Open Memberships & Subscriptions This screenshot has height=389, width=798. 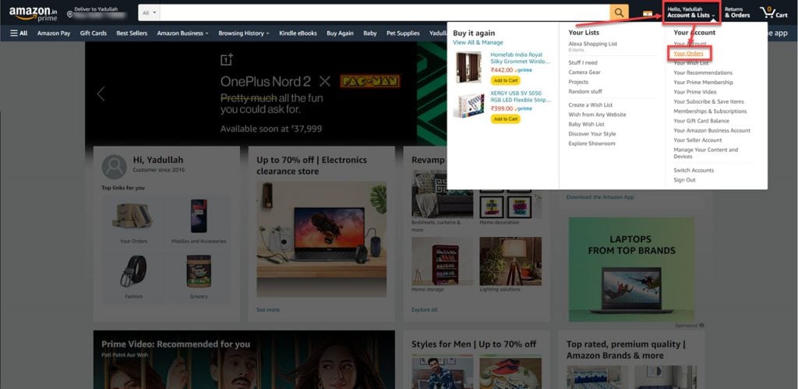click(710, 111)
